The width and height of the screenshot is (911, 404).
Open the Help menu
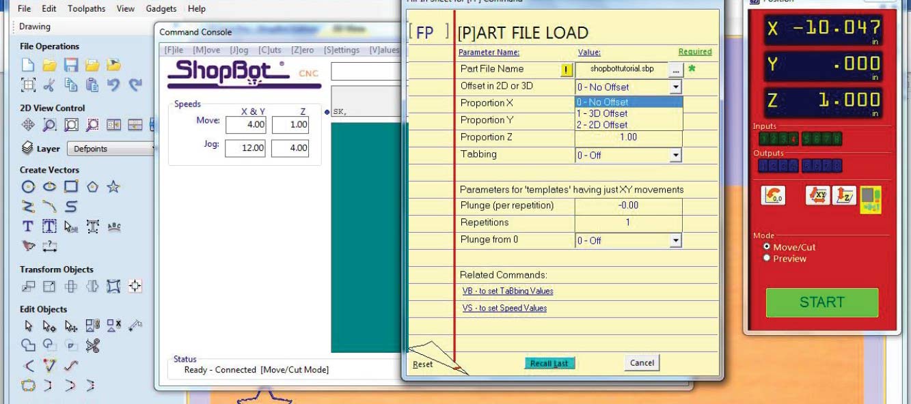pos(197,9)
